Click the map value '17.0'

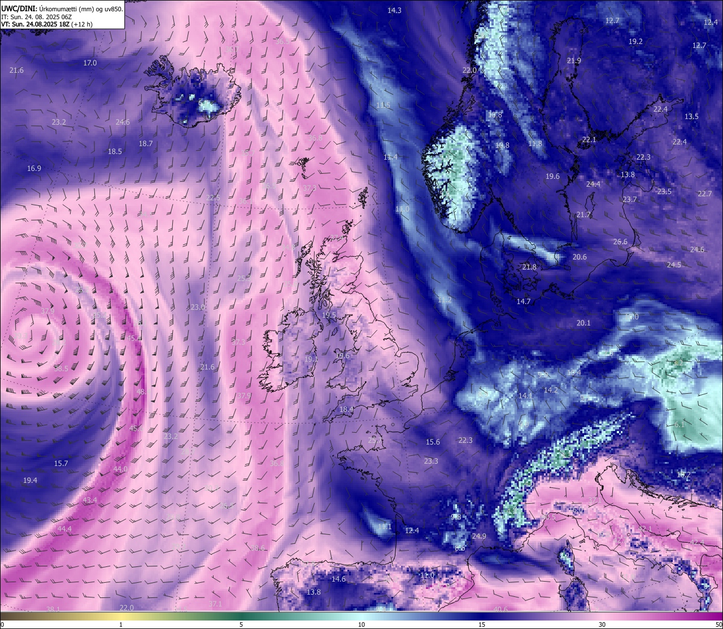90,63
